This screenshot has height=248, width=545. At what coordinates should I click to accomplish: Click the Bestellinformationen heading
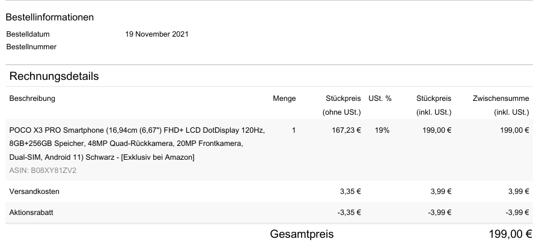tap(49, 17)
